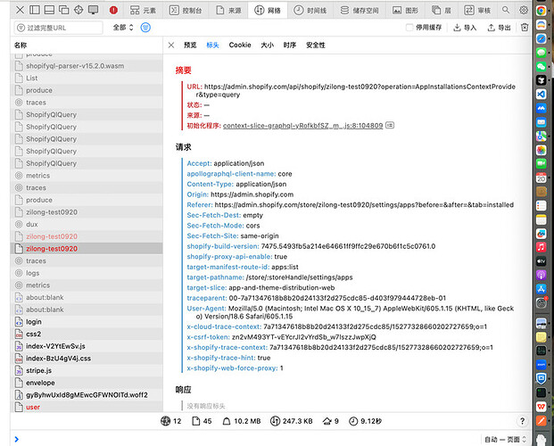Clear network items with the trash icon
Image resolution: width=554 pixels, height=446 pixels.
coord(525,28)
